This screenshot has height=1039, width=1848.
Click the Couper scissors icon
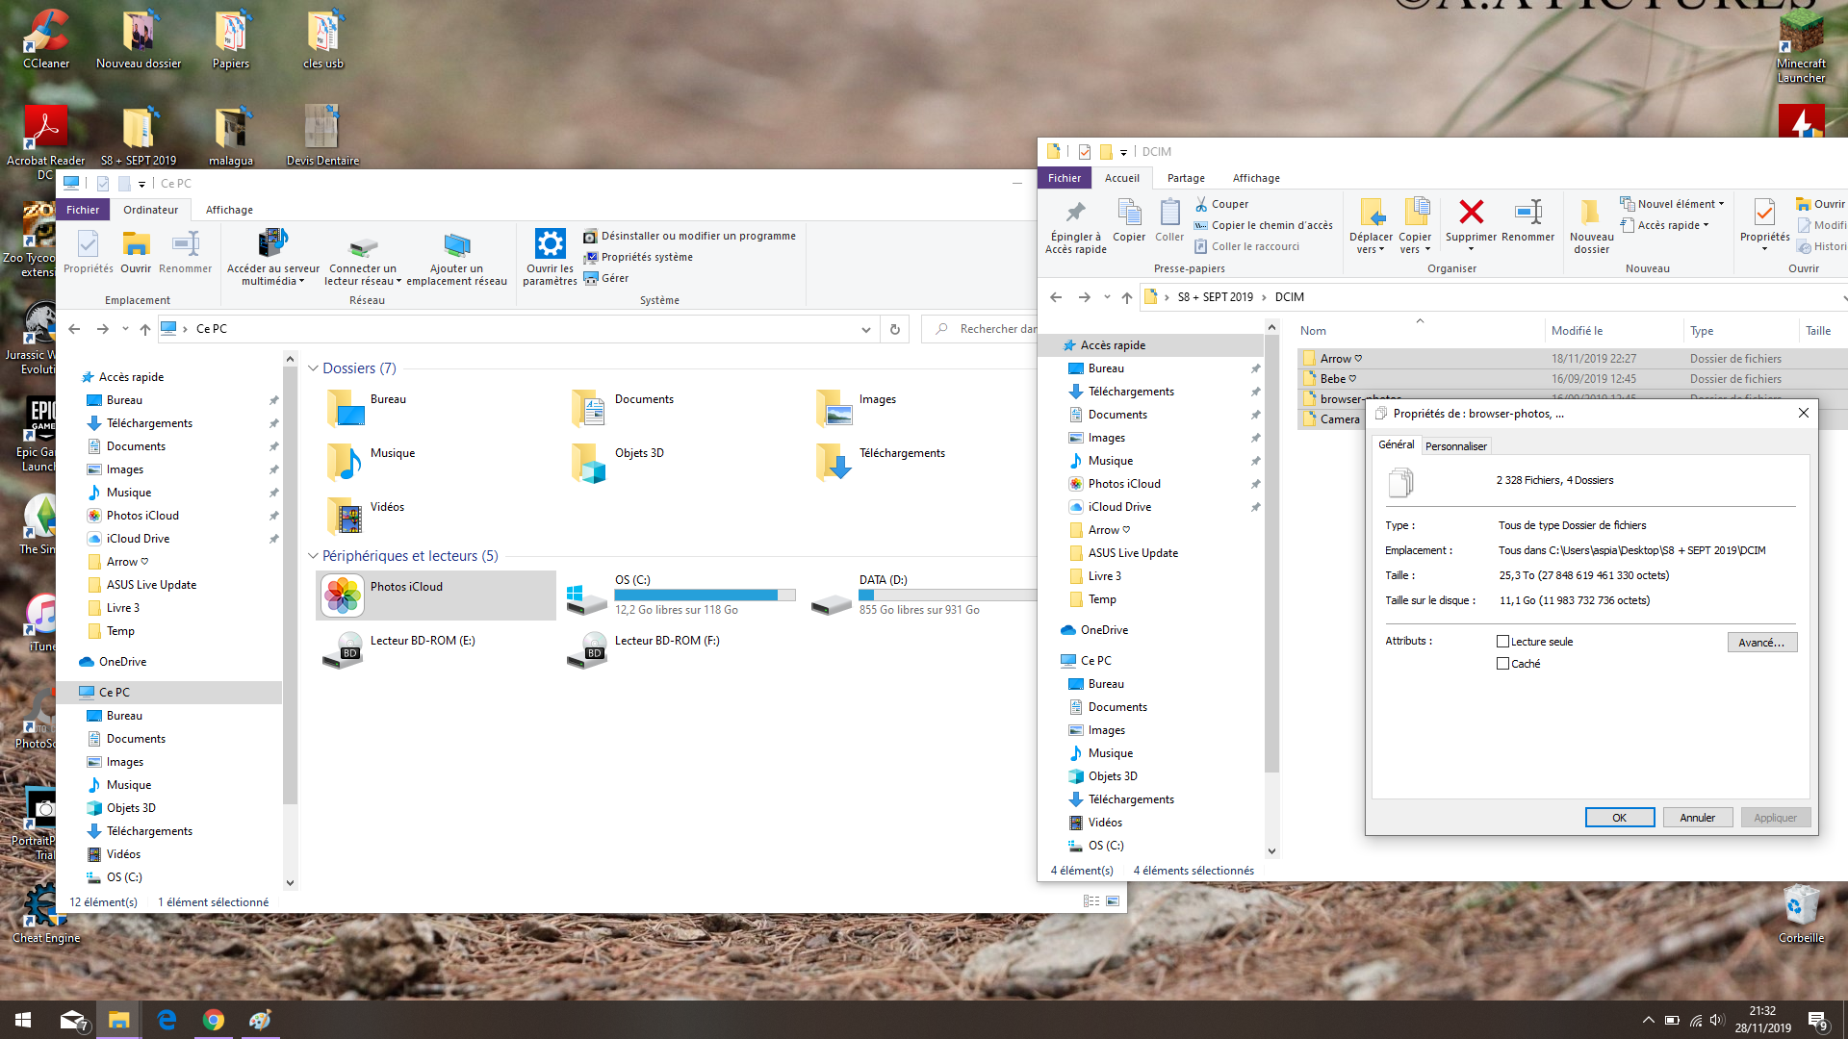[x=1201, y=204]
